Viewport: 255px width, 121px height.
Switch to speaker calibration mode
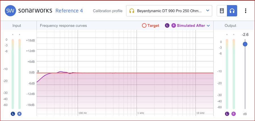(x=222, y=11)
